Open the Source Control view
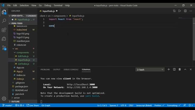The image size is (195, 110). pos(4,48)
